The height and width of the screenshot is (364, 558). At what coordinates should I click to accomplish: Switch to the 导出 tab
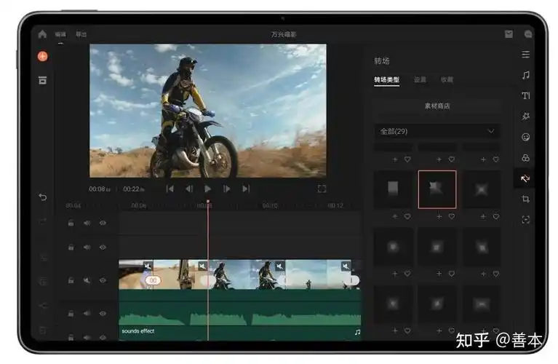81,34
